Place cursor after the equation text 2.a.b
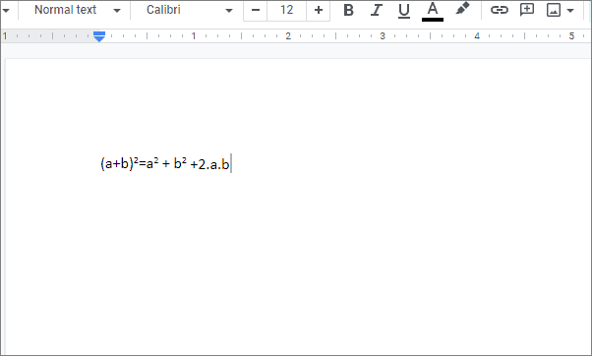Image resolution: width=592 pixels, height=356 pixels. [x=230, y=164]
